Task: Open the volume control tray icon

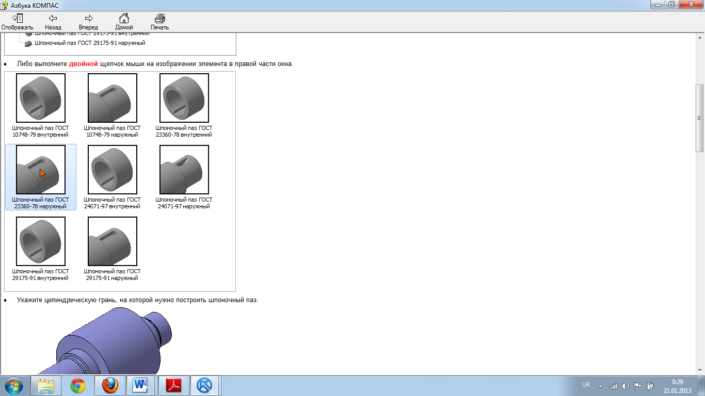Action: pyautogui.click(x=626, y=386)
